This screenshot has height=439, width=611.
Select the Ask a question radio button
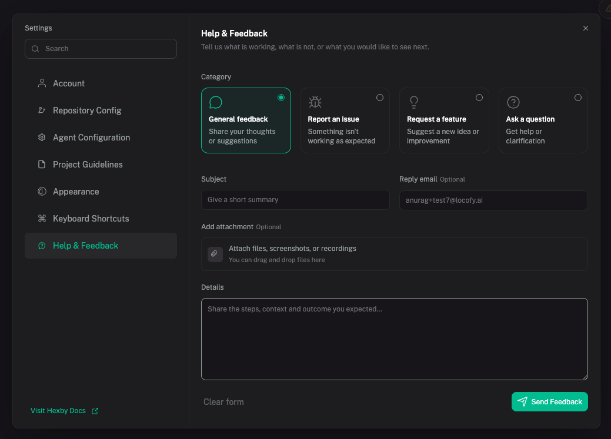tap(578, 98)
